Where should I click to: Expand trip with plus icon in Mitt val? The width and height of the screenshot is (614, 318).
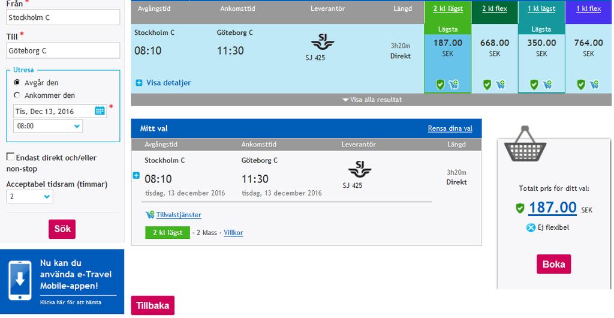pos(136,175)
